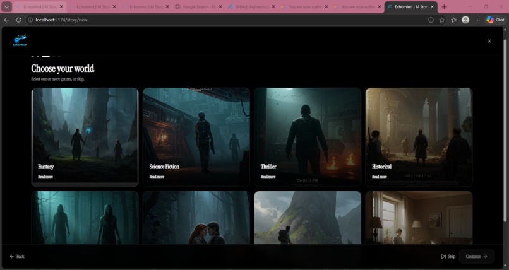Open Read more under Historical
This screenshot has width=509, height=270.
(x=380, y=177)
